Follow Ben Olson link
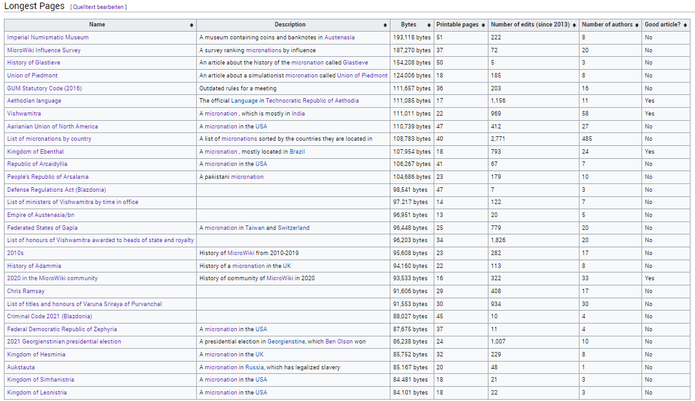Screen dimensions: 695x401 click(x=339, y=342)
